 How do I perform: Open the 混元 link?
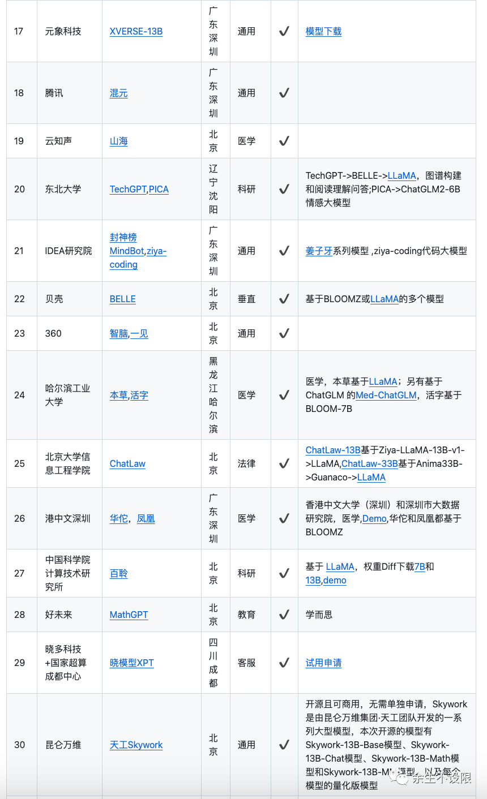[x=118, y=93]
